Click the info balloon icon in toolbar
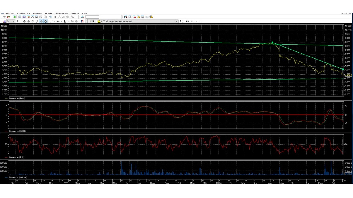This screenshot has width=353, height=198. click(51, 17)
